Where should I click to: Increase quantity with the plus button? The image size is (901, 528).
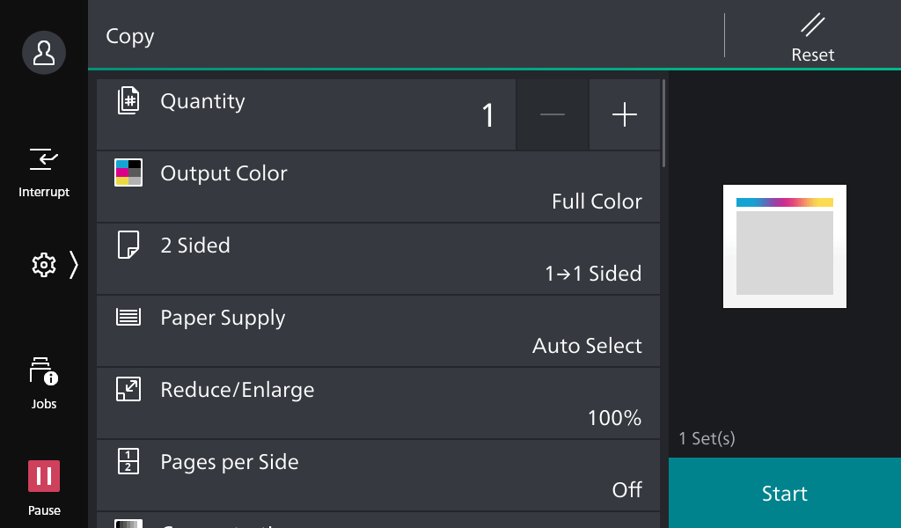[625, 114]
